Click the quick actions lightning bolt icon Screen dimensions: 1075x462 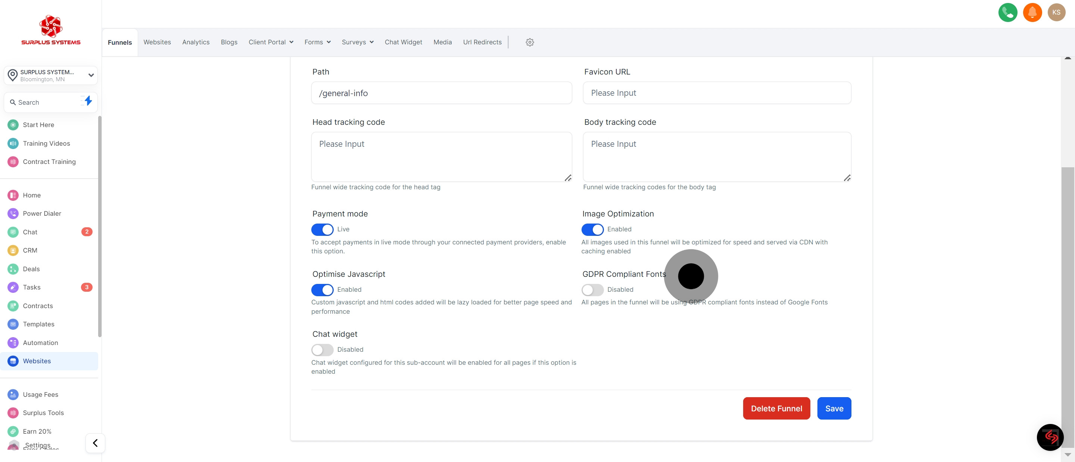click(88, 101)
